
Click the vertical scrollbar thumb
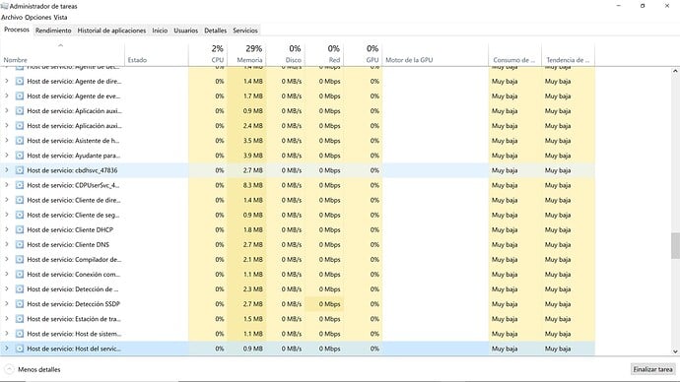click(x=675, y=245)
